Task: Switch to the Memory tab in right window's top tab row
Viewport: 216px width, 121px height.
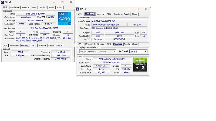Action: (x=100, y=14)
